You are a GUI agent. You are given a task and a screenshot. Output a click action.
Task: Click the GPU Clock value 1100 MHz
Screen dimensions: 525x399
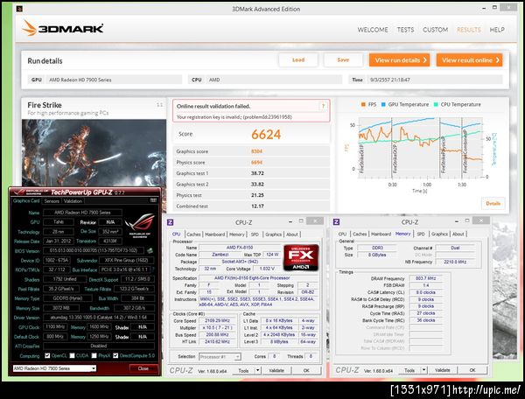pyautogui.click(x=55, y=326)
